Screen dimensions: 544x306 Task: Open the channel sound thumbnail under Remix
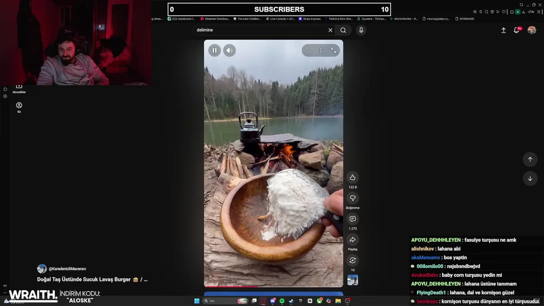352,280
